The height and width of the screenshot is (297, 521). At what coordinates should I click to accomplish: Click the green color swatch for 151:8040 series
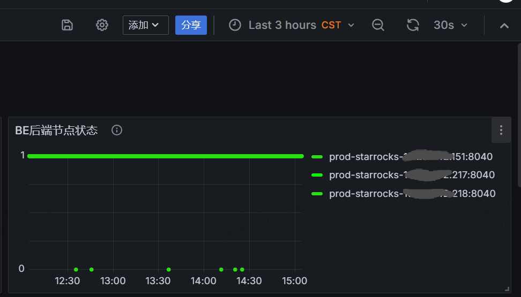tap(317, 157)
